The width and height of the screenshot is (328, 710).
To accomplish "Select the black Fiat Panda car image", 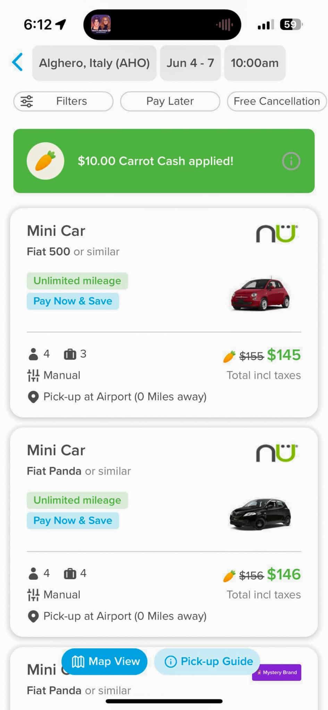I will [x=260, y=514].
